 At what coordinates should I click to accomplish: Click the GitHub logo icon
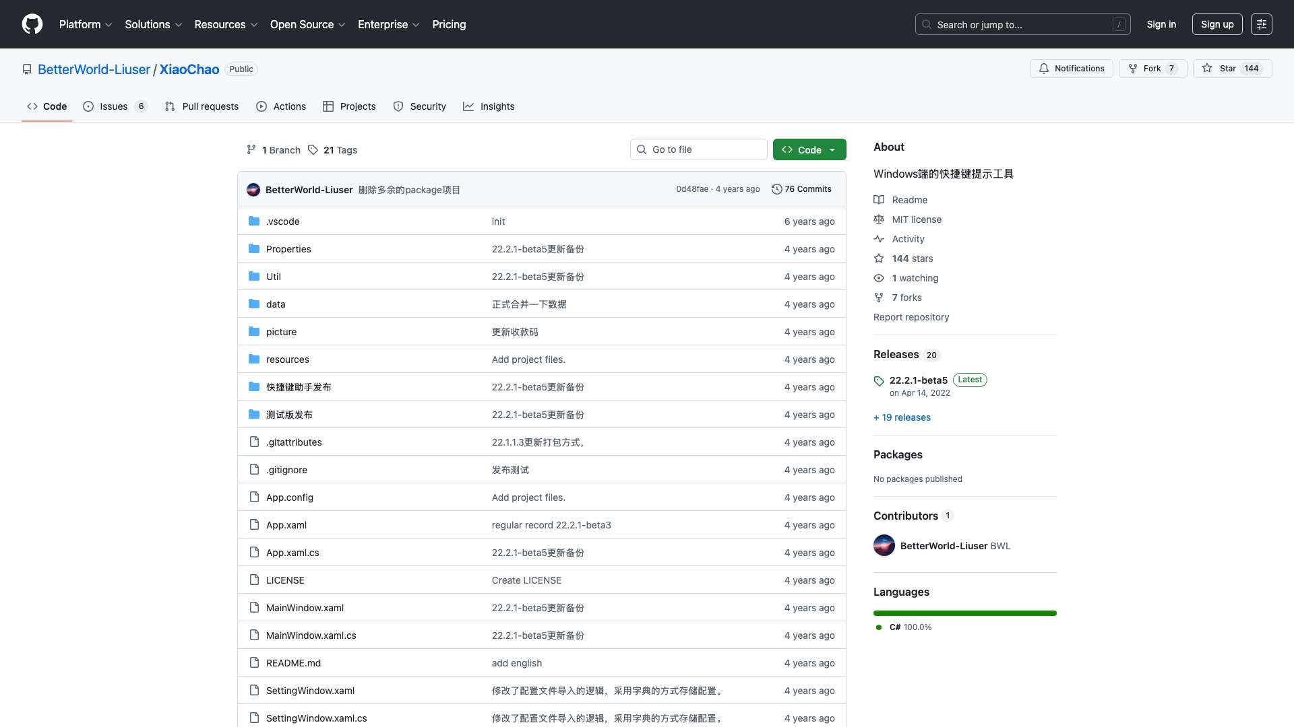32,24
